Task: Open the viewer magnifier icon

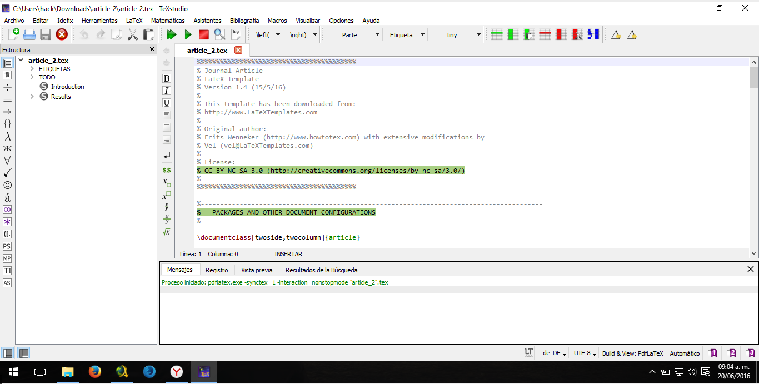Action: click(x=220, y=34)
